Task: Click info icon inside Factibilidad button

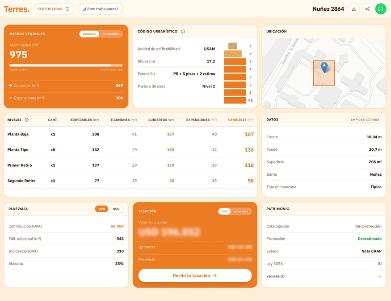Action: pyautogui.click(x=67, y=9)
